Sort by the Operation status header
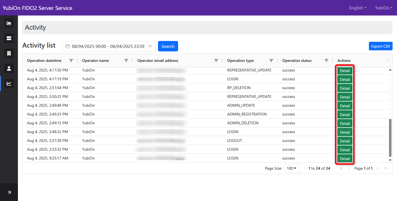 coord(297,60)
